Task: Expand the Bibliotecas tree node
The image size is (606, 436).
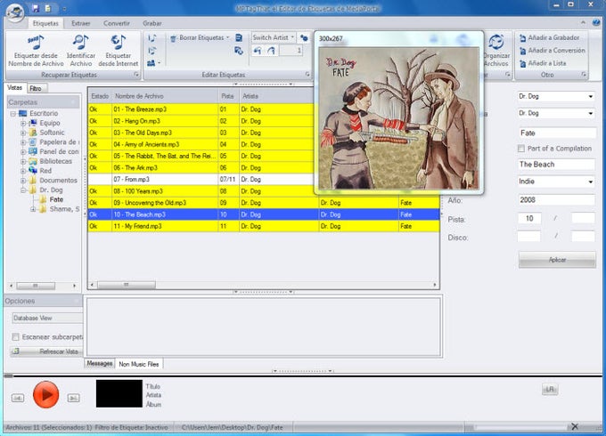Action: click(23, 161)
